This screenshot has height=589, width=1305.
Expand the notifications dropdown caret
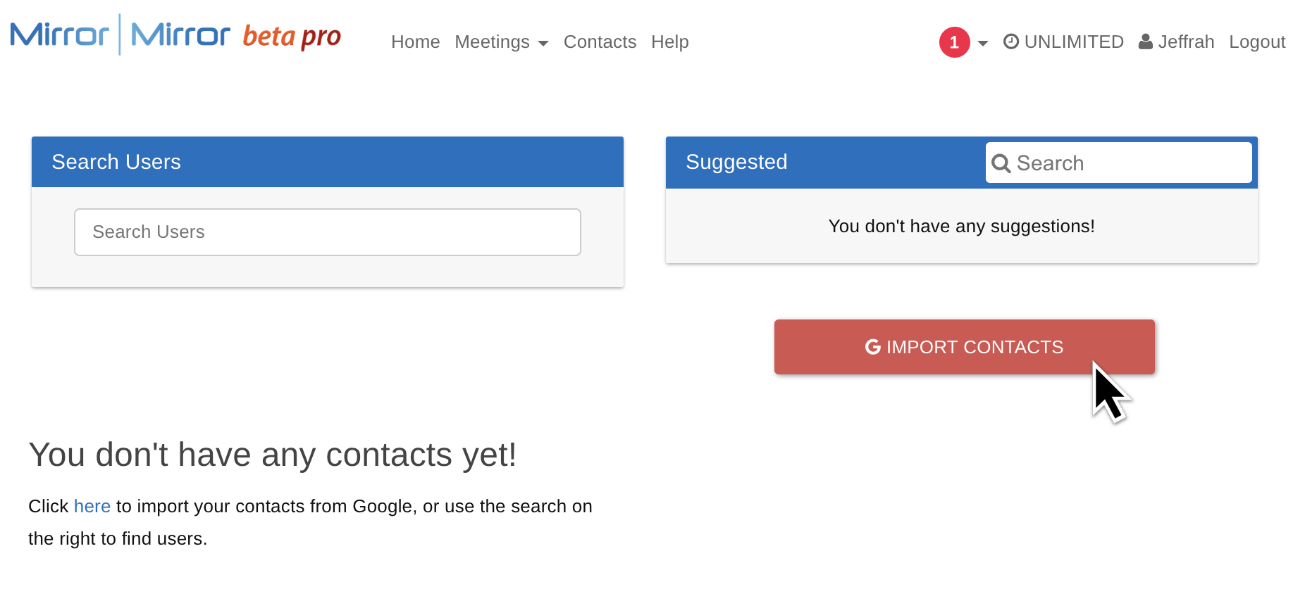983,43
